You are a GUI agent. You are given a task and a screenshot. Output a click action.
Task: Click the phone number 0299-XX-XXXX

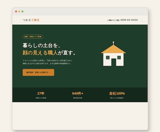point(129,20)
